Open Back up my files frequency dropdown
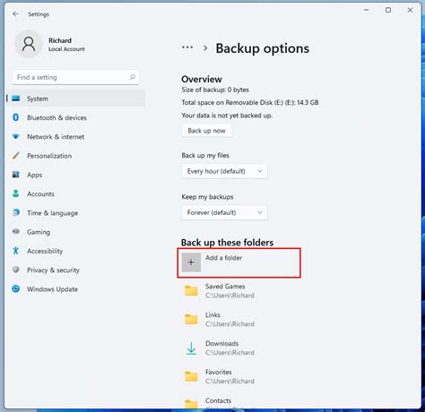The width and height of the screenshot is (425, 412). pyautogui.click(x=224, y=171)
